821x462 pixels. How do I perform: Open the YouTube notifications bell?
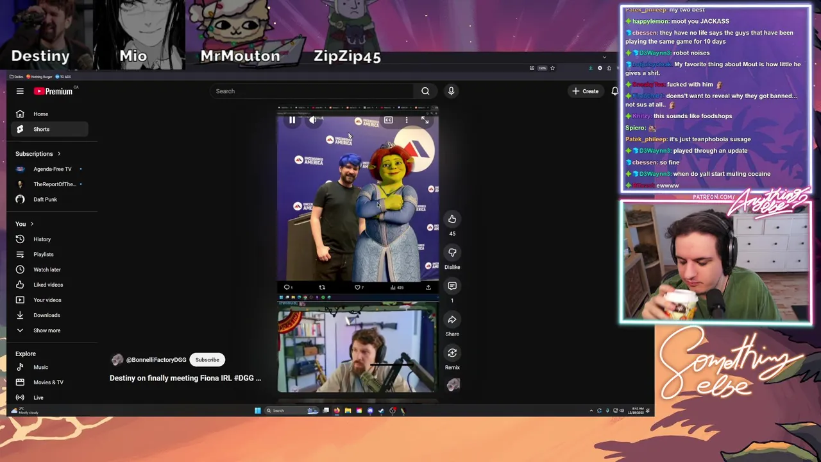[x=614, y=91]
